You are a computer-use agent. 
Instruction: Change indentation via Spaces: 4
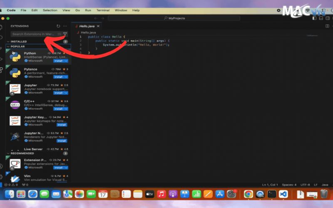[x=289, y=185]
